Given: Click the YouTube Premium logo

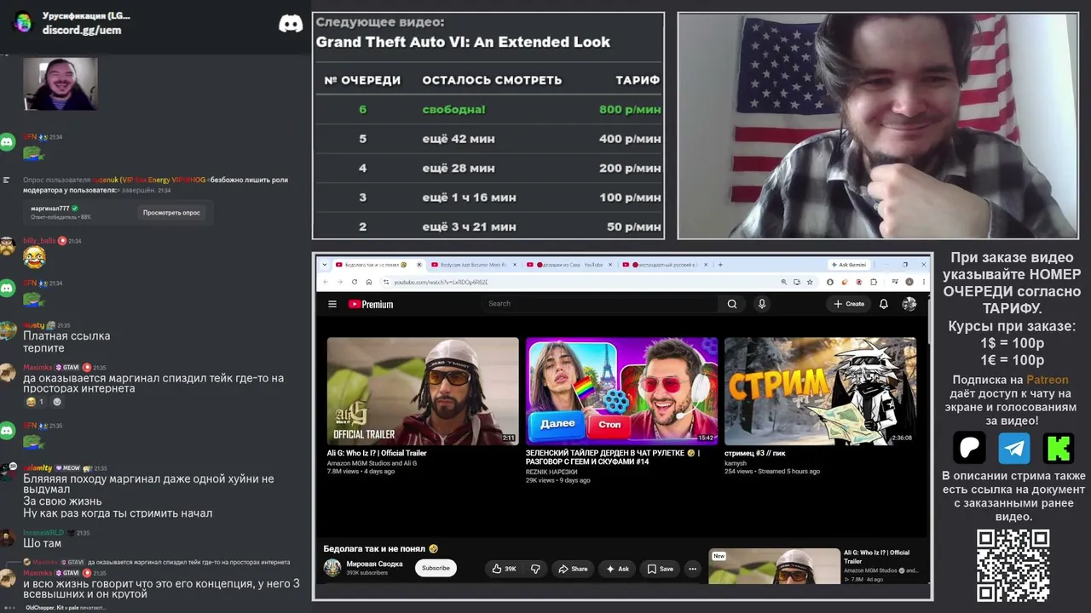Looking at the screenshot, I should pos(371,304).
